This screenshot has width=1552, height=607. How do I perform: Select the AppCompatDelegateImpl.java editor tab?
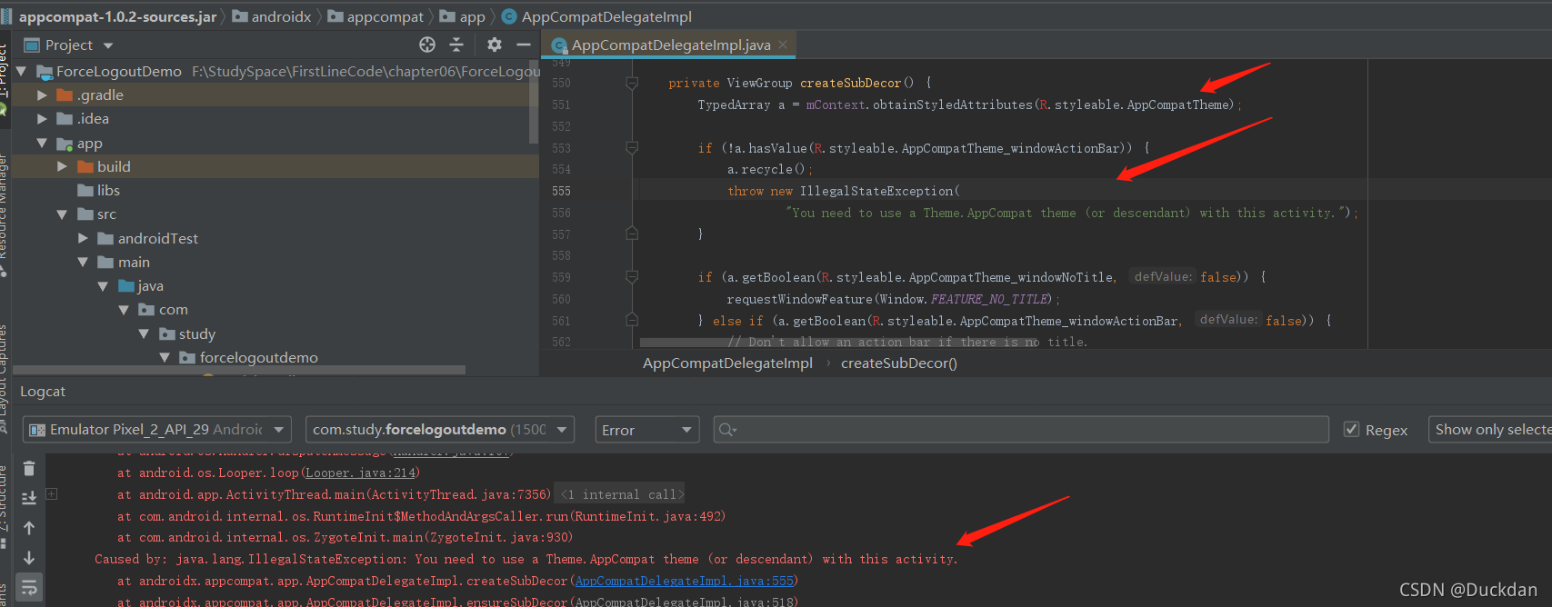click(670, 45)
